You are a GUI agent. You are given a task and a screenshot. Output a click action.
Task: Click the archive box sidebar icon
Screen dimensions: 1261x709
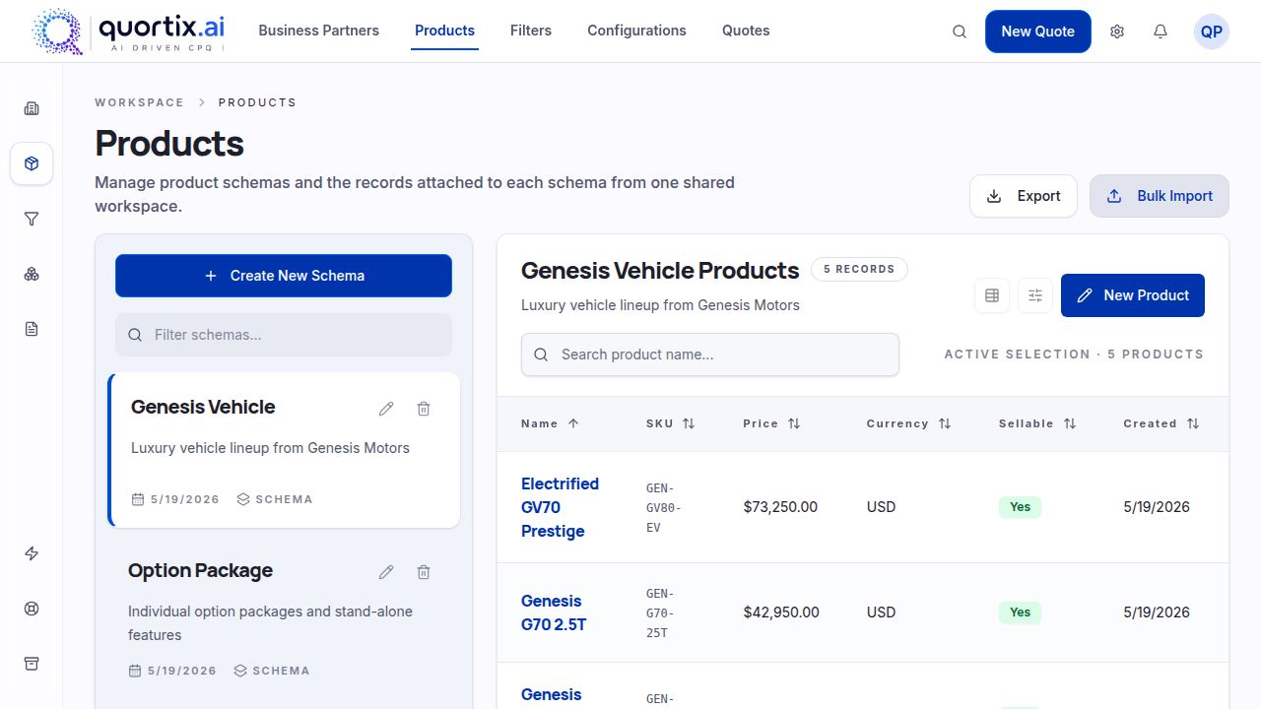click(32, 664)
